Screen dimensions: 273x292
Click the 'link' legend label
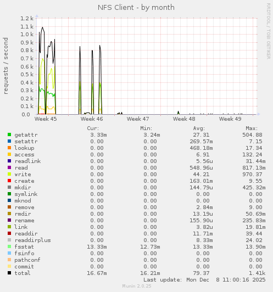(x=21, y=227)
